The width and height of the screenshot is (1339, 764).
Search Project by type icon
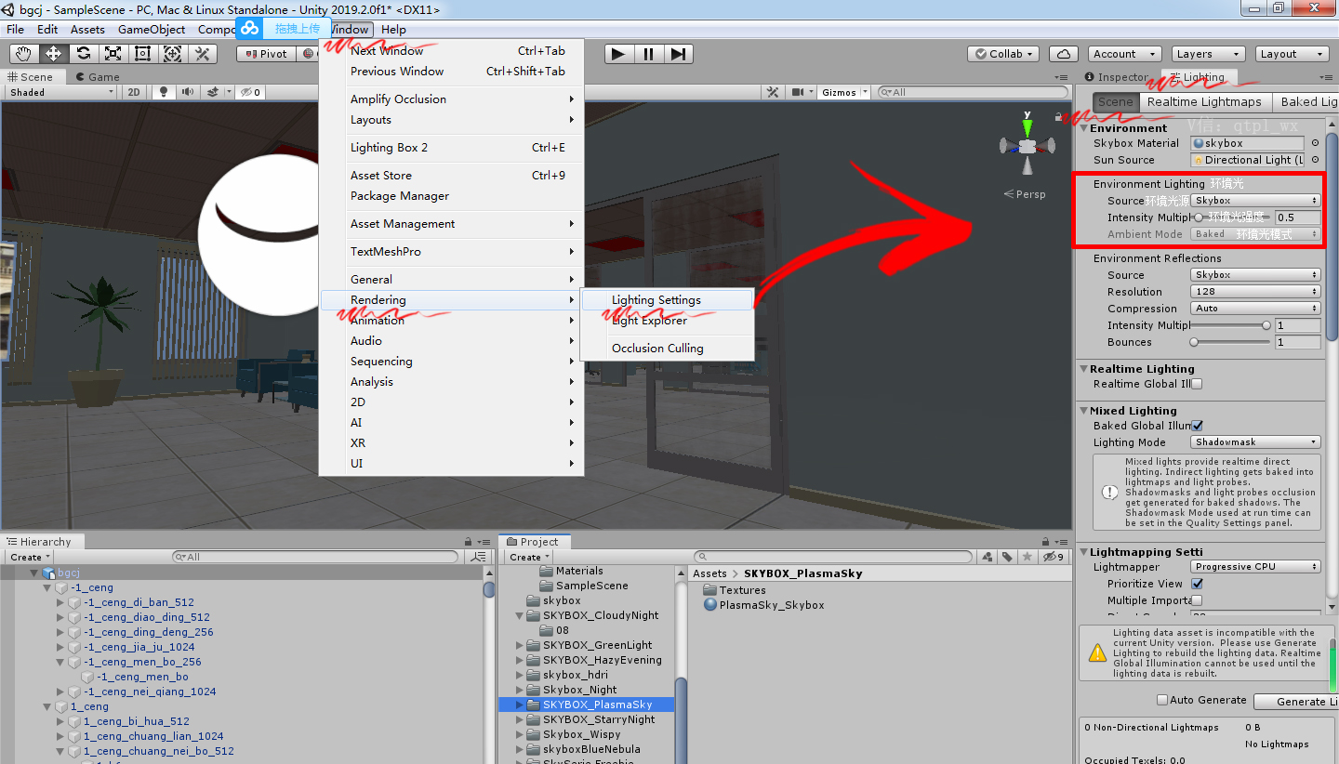coord(987,558)
